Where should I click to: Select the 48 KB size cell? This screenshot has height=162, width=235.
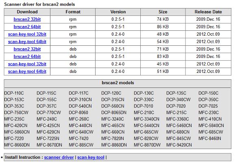pyautogui.click(x=163, y=34)
